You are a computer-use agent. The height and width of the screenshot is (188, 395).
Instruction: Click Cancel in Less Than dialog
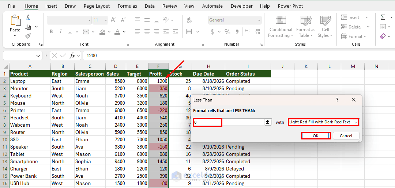[346, 136]
